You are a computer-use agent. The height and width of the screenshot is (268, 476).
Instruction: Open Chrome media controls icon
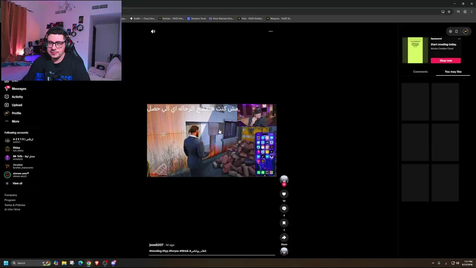458,12
